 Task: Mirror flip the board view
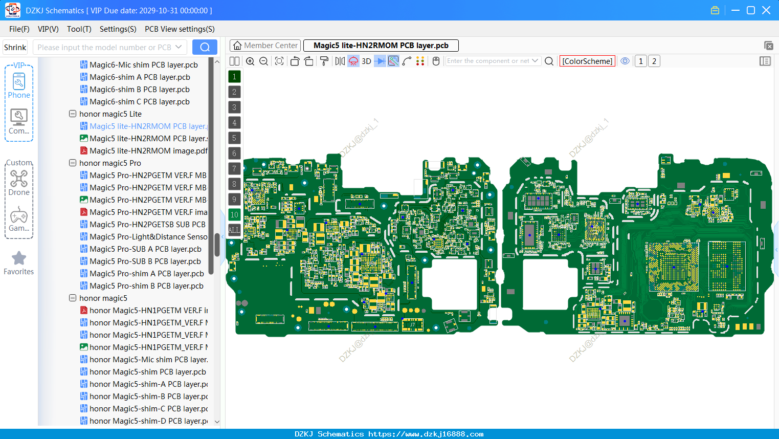tap(340, 61)
